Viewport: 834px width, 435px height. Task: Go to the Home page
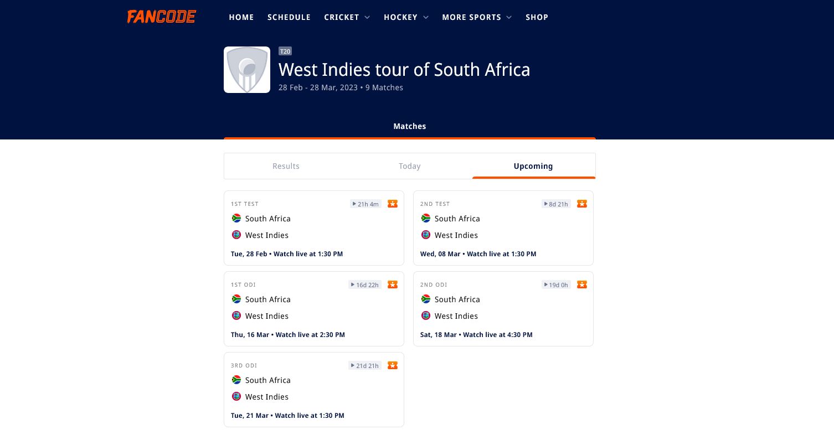(x=241, y=17)
